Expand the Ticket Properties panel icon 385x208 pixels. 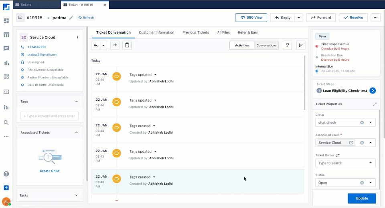375,104
